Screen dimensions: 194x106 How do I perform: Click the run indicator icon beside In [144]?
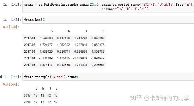[x=1, y=77]
